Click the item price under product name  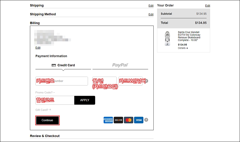click(182, 45)
